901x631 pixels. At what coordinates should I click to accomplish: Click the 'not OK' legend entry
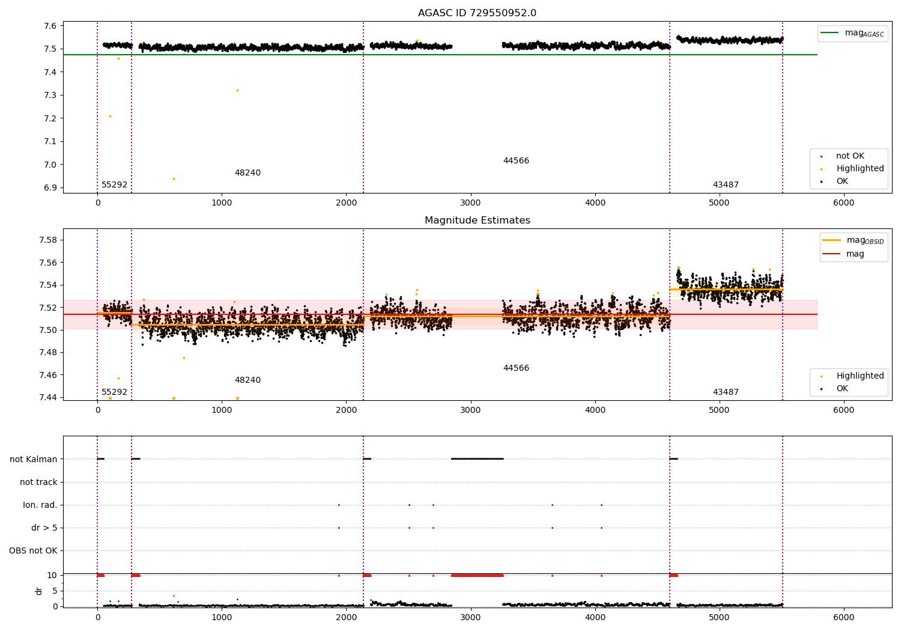844,156
